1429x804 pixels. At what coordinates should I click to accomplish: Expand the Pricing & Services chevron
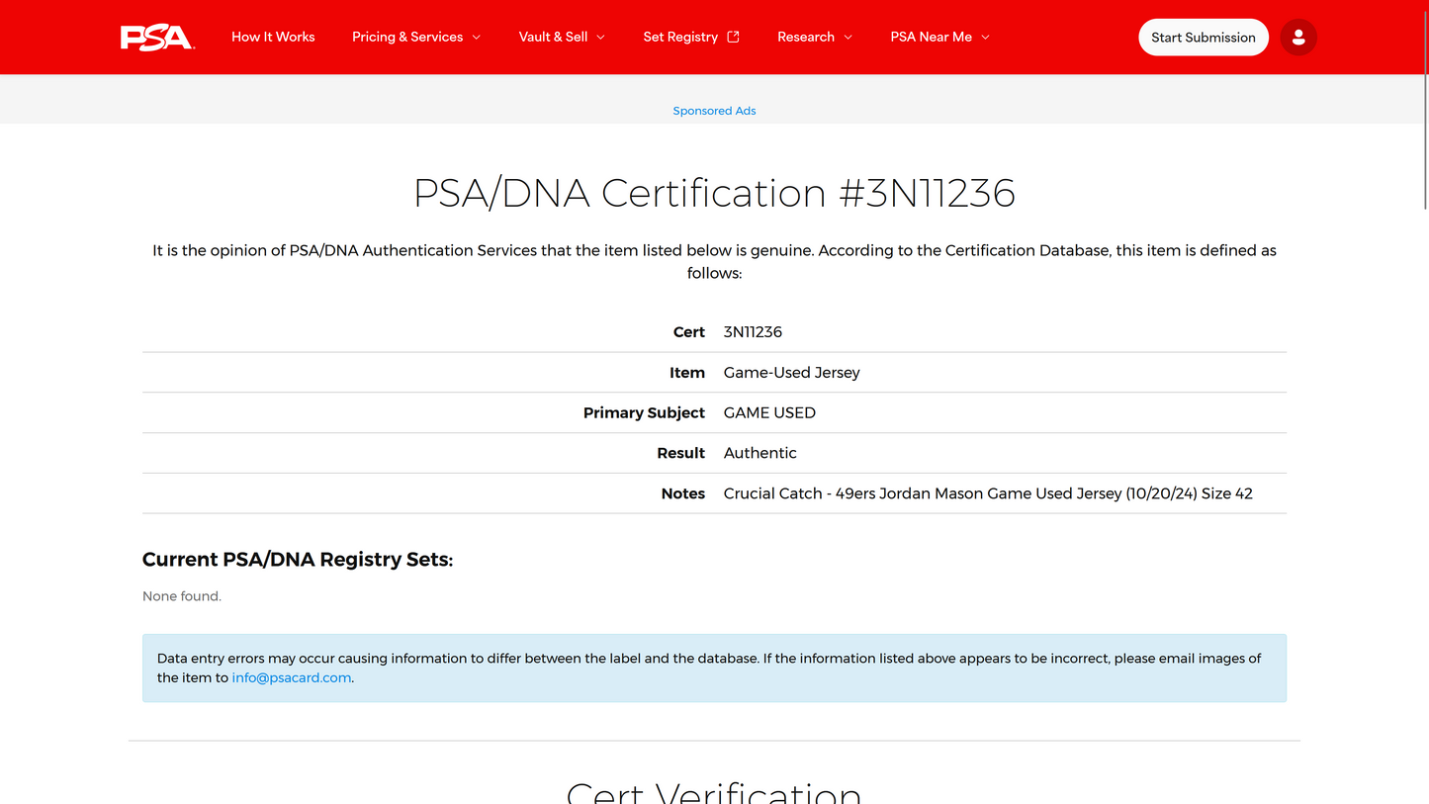click(477, 38)
